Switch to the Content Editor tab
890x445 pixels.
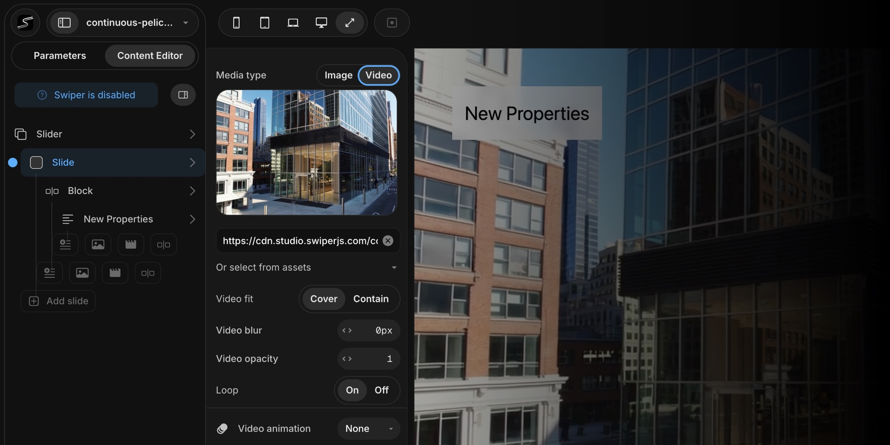150,56
